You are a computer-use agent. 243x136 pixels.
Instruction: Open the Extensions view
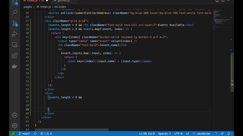pos(15,56)
